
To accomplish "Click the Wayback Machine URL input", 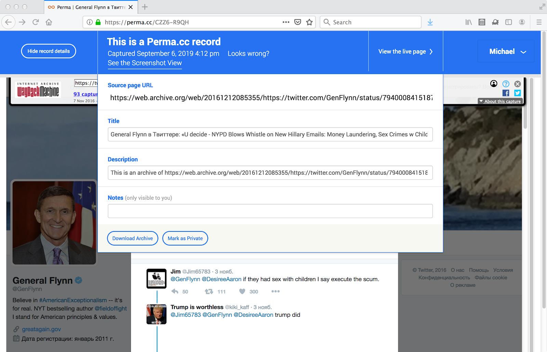I will (x=86, y=83).
